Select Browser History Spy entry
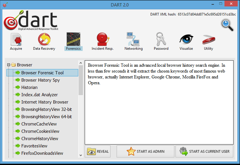The image size is (240, 165). pyautogui.click(x=40, y=80)
